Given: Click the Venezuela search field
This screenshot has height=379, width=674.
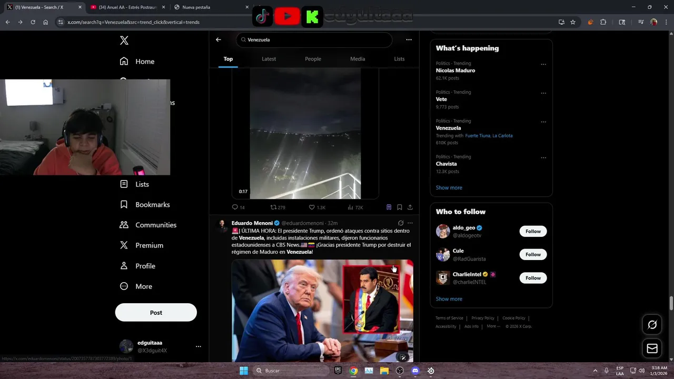Looking at the screenshot, I should point(314,39).
